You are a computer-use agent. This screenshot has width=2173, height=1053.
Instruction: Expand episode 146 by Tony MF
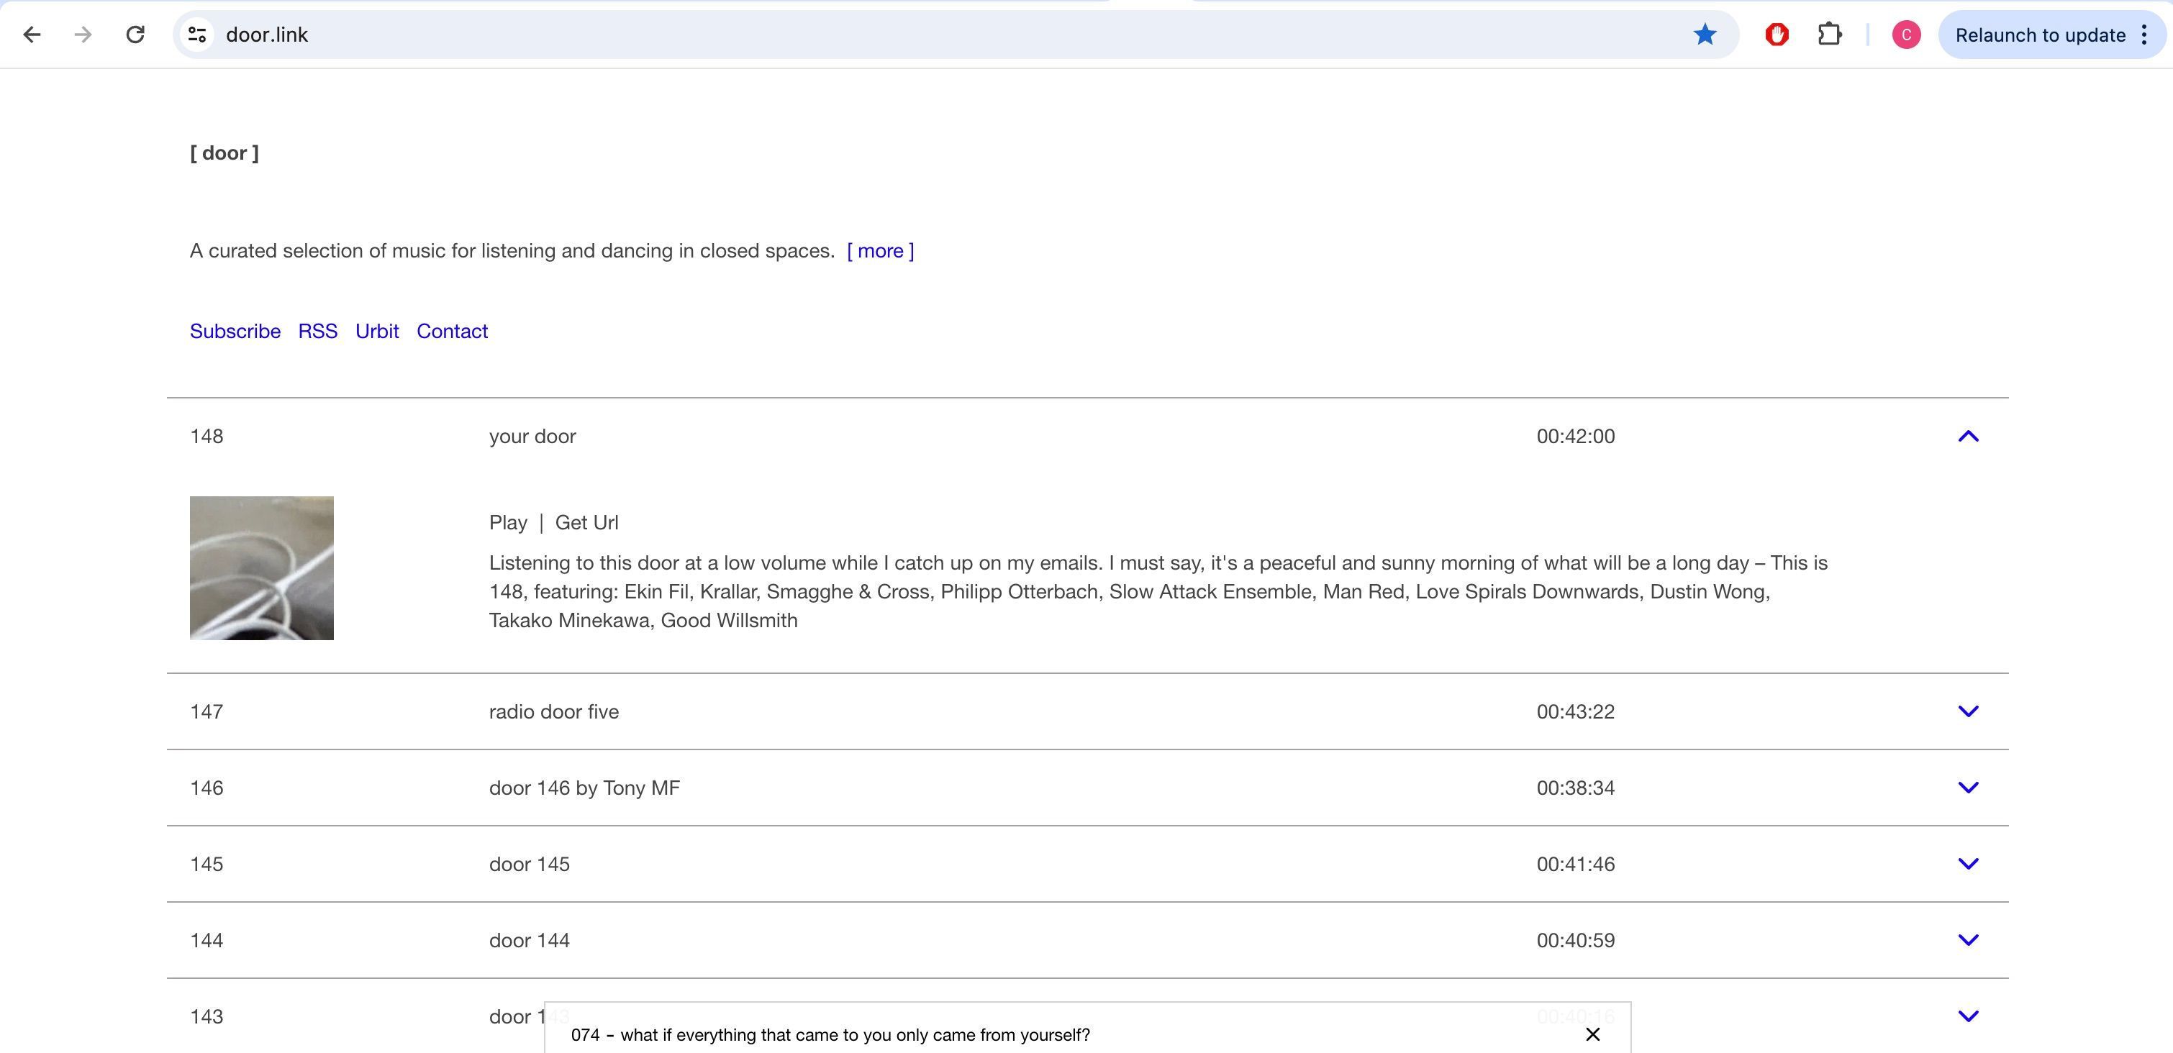click(1968, 788)
